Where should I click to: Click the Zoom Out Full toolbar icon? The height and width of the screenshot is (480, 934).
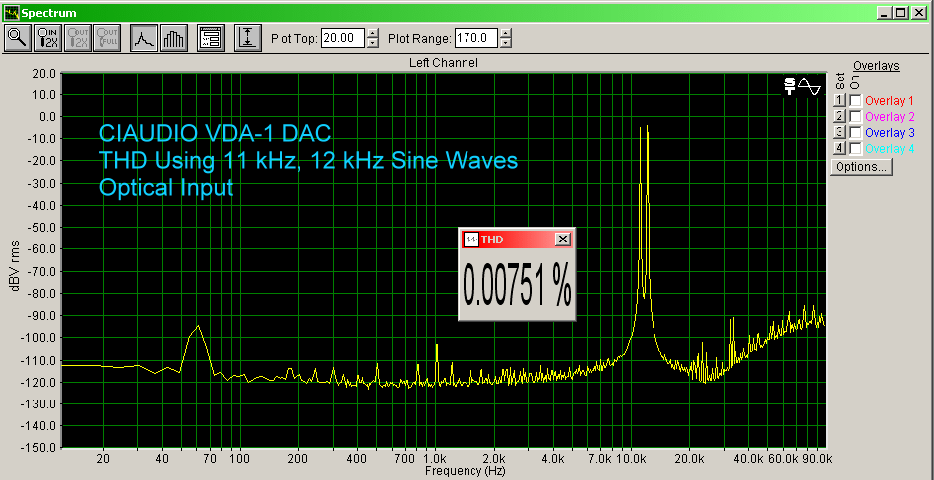pyautogui.click(x=107, y=39)
